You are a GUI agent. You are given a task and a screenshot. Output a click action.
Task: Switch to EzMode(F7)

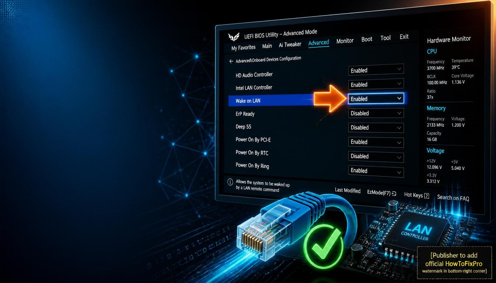pos(382,192)
